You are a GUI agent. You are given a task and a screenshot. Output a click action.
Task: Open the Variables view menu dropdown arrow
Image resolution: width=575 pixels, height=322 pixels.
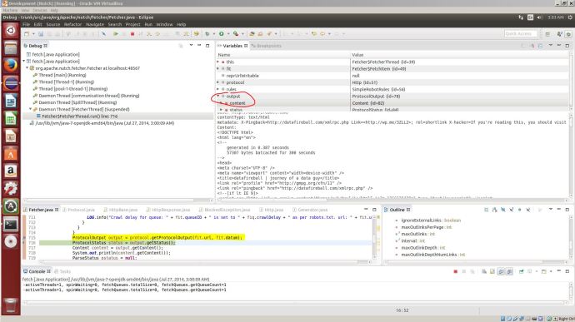tap(551, 46)
